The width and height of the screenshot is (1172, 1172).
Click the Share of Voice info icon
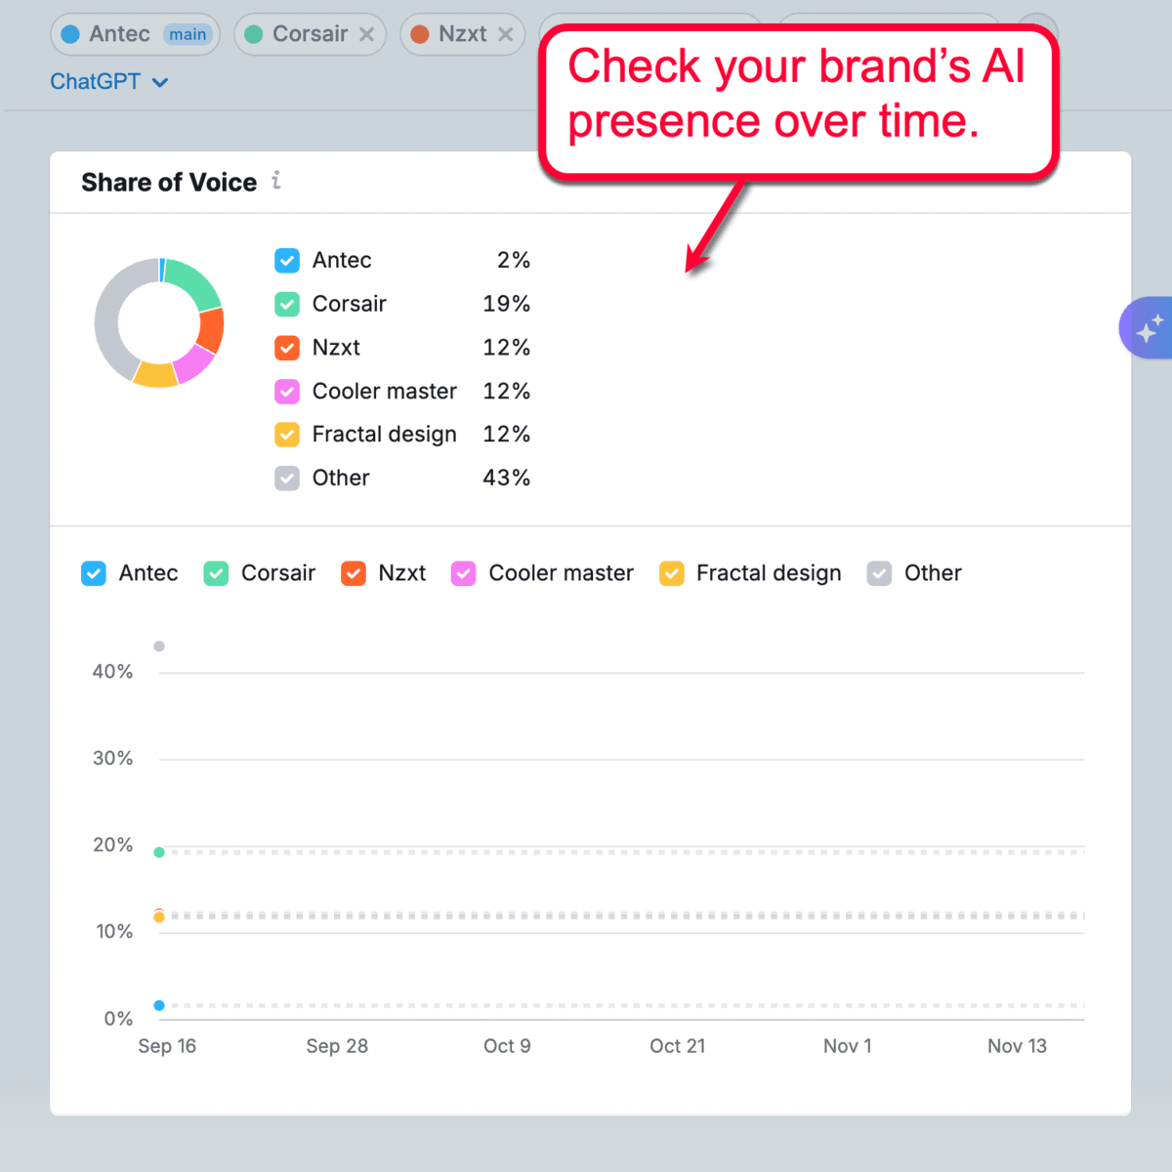276,181
